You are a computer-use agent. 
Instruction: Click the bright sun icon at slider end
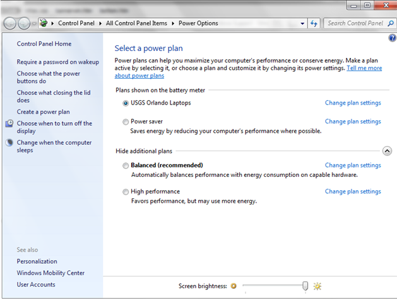pos(317,286)
